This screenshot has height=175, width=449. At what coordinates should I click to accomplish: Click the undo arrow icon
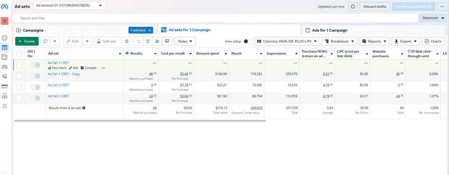tap(138, 41)
